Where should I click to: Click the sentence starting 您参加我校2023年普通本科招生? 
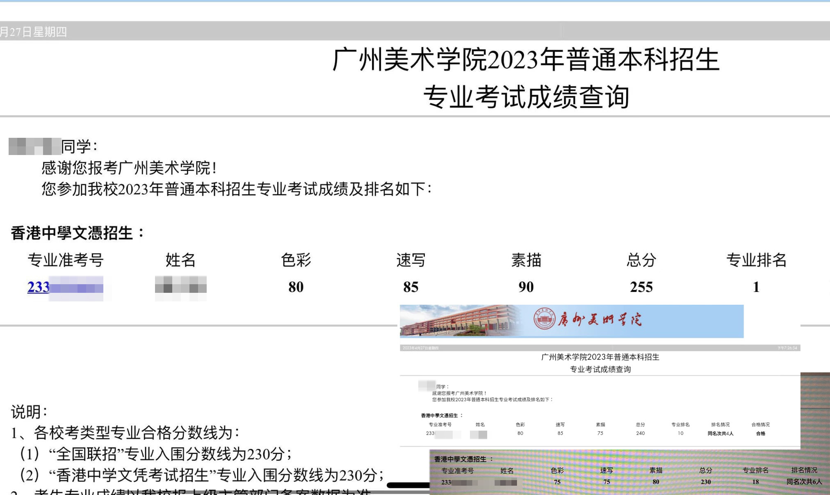point(237,189)
